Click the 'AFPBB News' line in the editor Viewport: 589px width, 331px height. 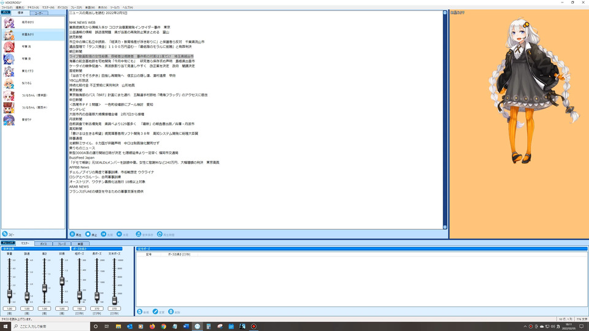coord(79,167)
